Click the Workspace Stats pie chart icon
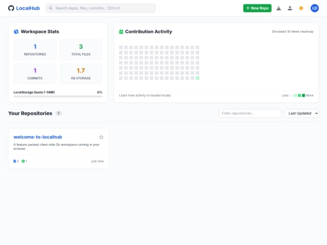 (x=16, y=31)
